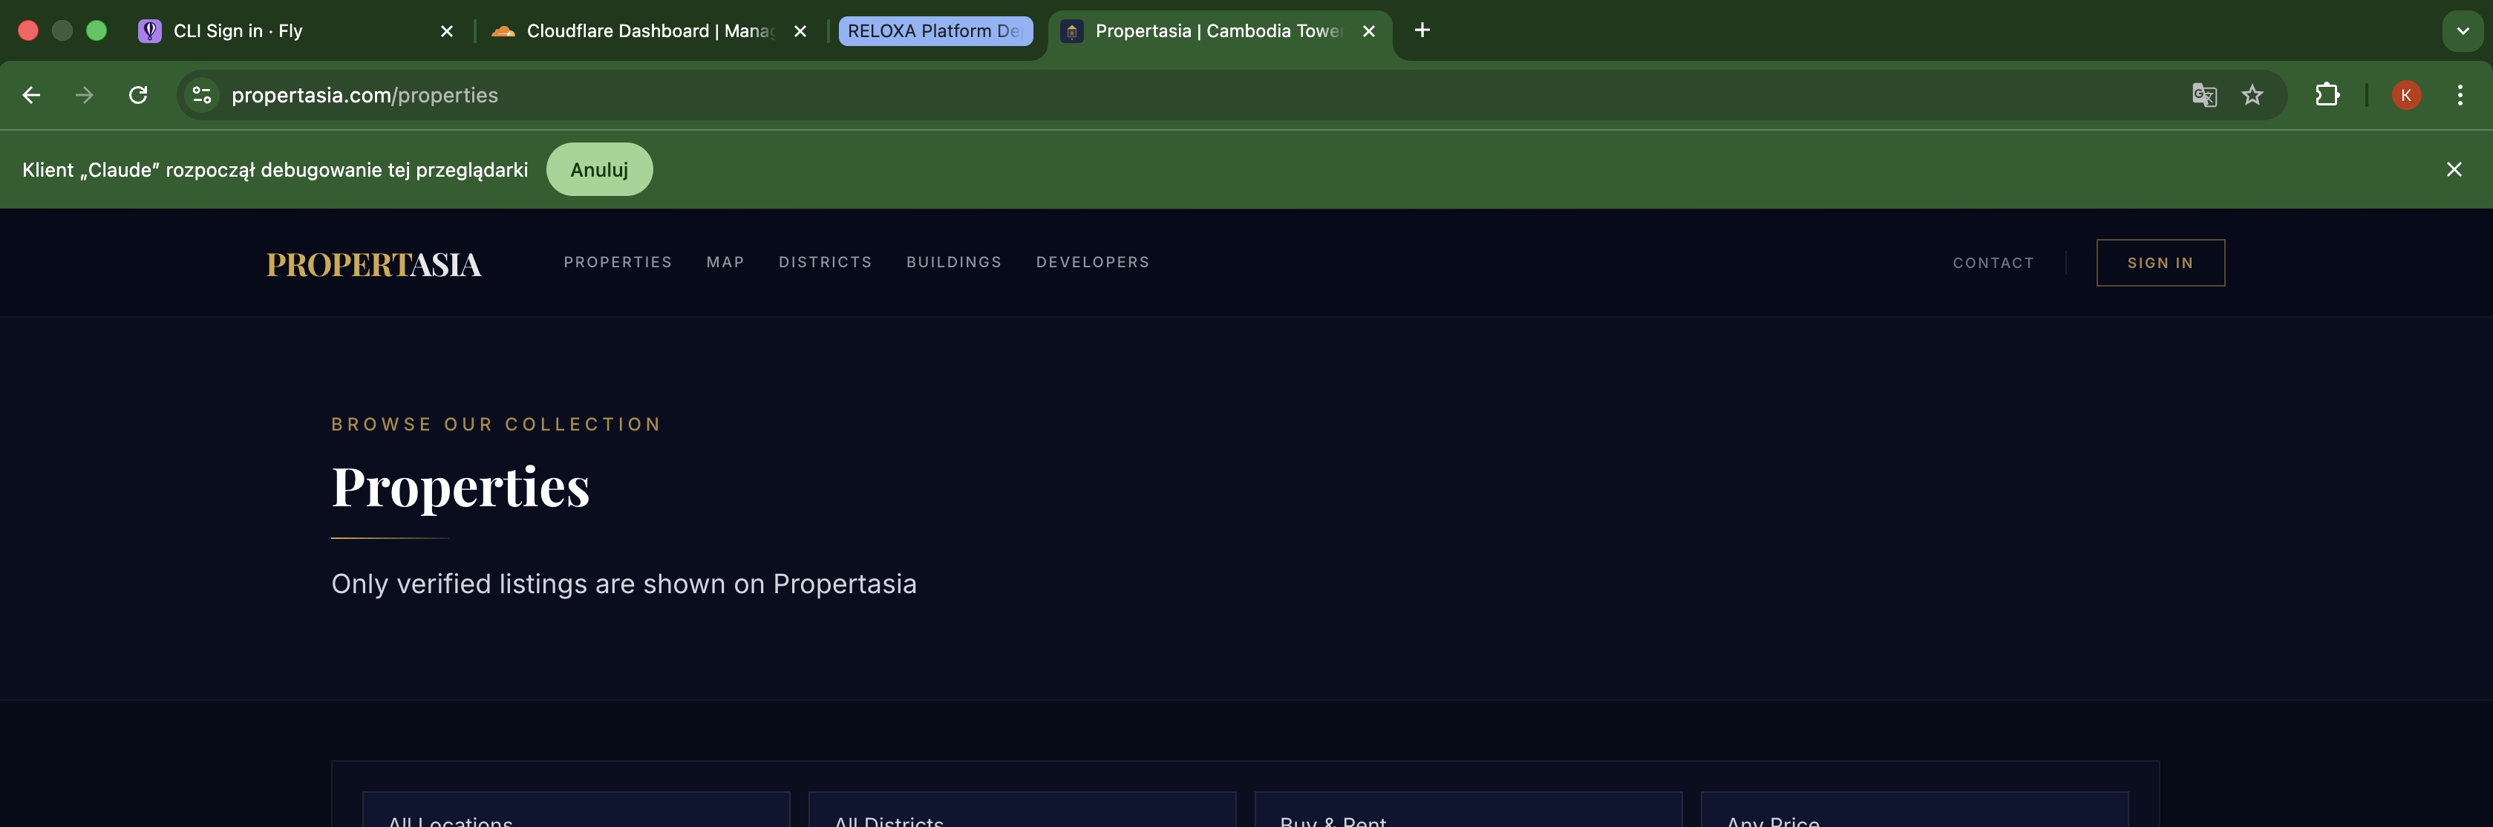The height and width of the screenshot is (827, 2493).
Task: Open Chrome profile avatar K
Action: pyautogui.click(x=2406, y=95)
